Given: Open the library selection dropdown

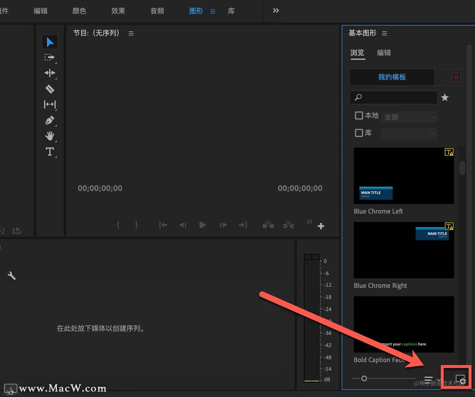Looking at the screenshot, I should coord(409,134).
